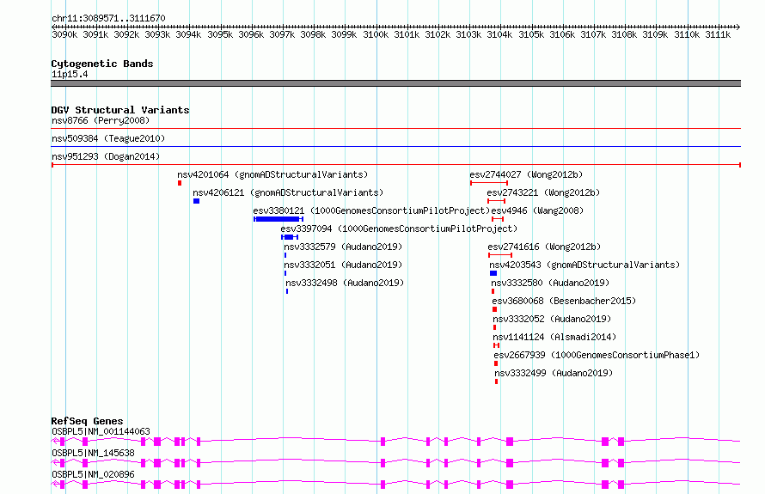Select the red span under esv2744027

click(x=489, y=183)
